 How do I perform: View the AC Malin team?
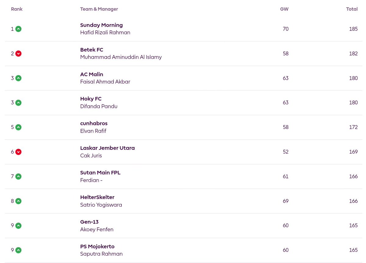(x=91, y=74)
